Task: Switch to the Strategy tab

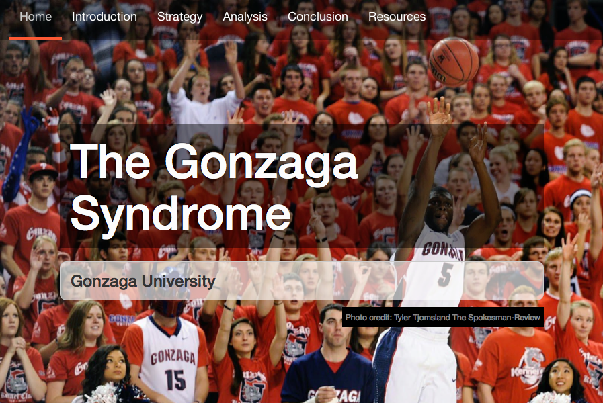Action: [179, 17]
